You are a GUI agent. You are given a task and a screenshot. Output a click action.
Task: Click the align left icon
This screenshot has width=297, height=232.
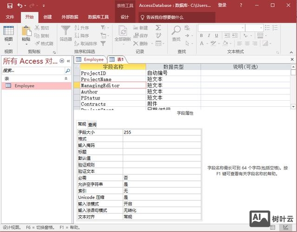coord(240,44)
